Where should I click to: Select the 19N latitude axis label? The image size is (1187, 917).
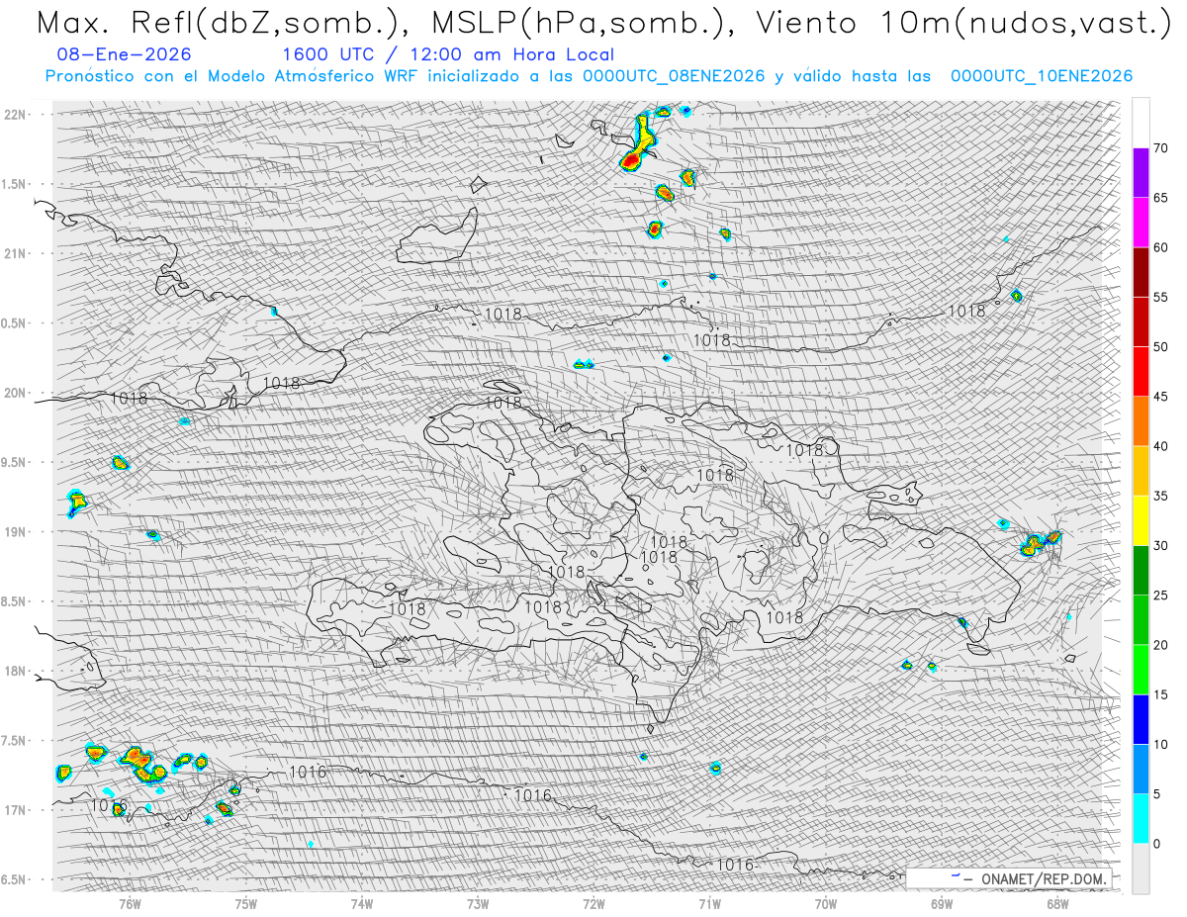point(16,532)
